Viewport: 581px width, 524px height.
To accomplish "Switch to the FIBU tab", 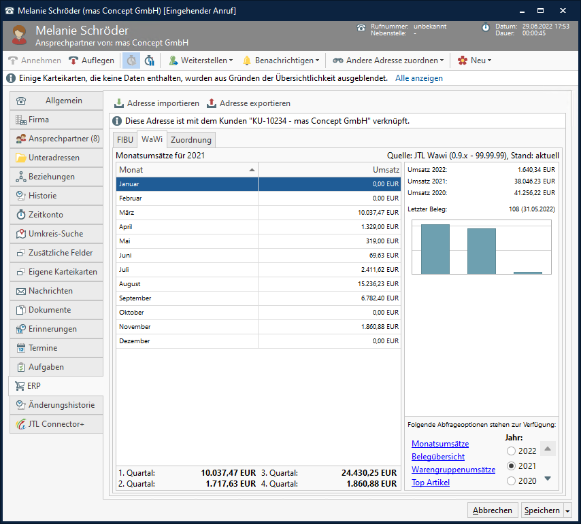I will pyautogui.click(x=125, y=140).
